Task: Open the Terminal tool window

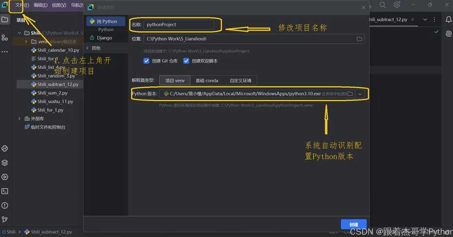Action: click(x=5, y=191)
